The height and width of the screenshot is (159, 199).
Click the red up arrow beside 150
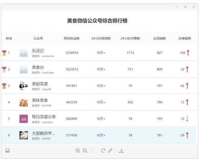click(188, 53)
